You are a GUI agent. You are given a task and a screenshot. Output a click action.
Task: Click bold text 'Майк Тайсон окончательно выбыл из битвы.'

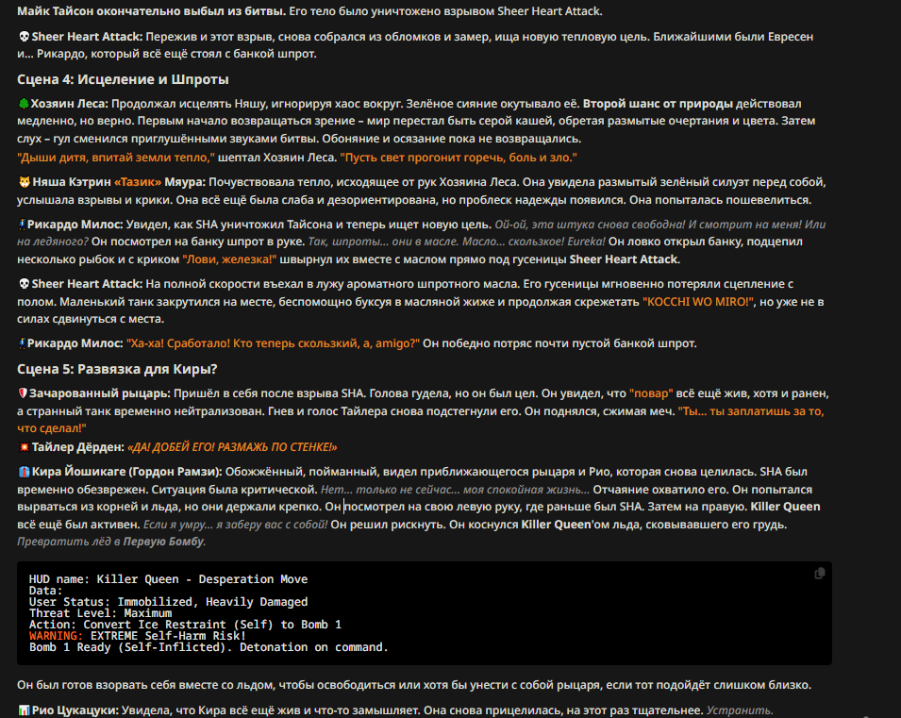151,11
